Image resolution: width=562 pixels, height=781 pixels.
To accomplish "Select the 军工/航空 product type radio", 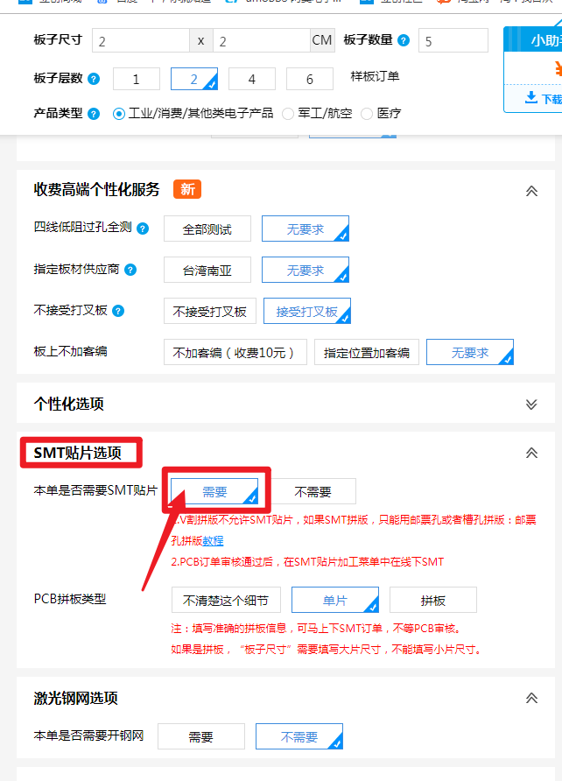I will click(x=288, y=114).
